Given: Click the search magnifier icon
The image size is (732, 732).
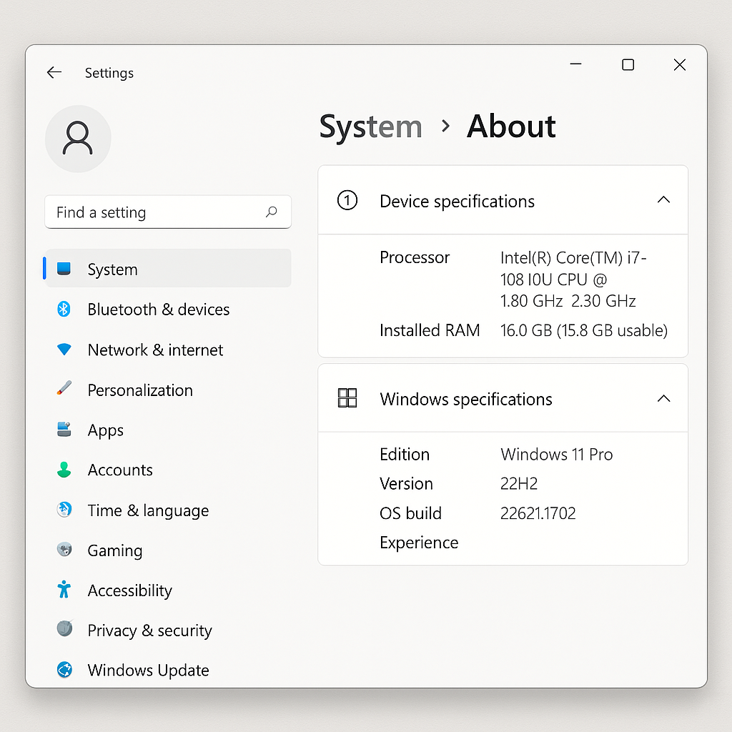Looking at the screenshot, I should (x=271, y=212).
